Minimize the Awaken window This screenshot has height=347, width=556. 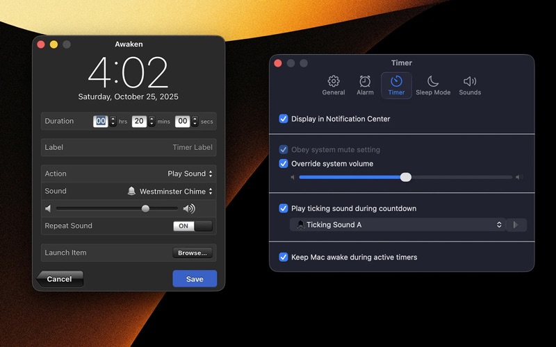pos(54,44)
